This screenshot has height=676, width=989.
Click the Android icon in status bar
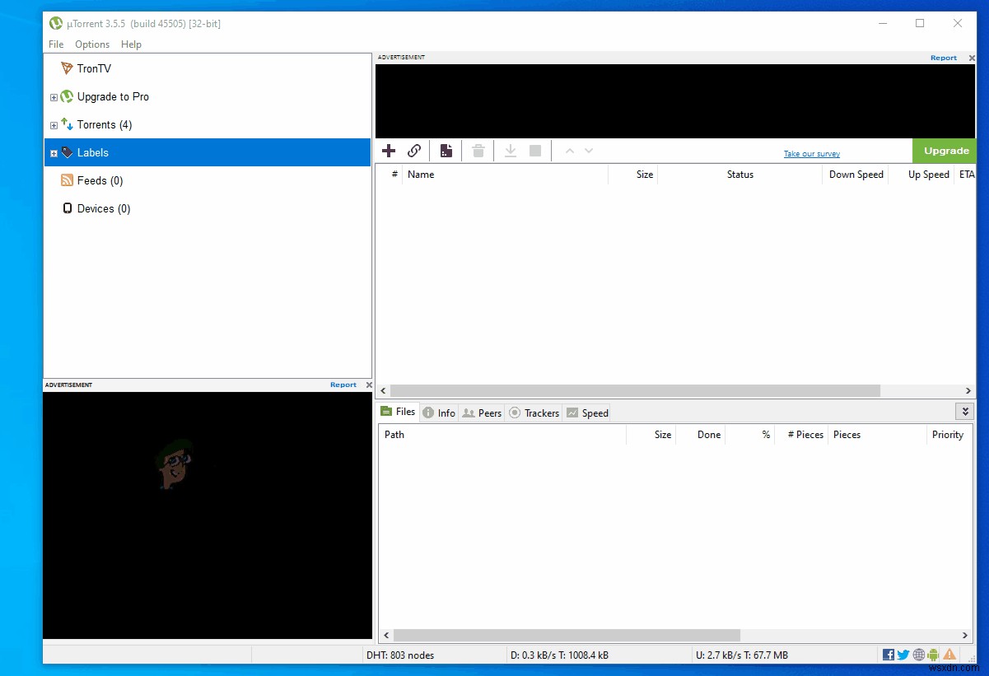point(933,655)
